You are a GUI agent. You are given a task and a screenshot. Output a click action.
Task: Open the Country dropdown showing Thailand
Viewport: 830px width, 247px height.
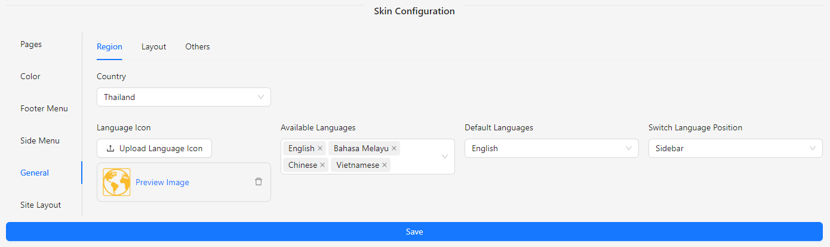pos(184,97)
